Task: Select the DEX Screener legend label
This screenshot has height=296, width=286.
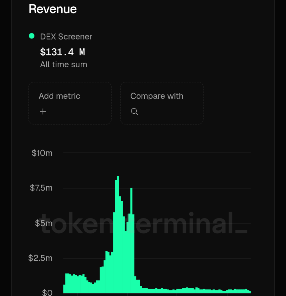Action: [x=66, y=36]
